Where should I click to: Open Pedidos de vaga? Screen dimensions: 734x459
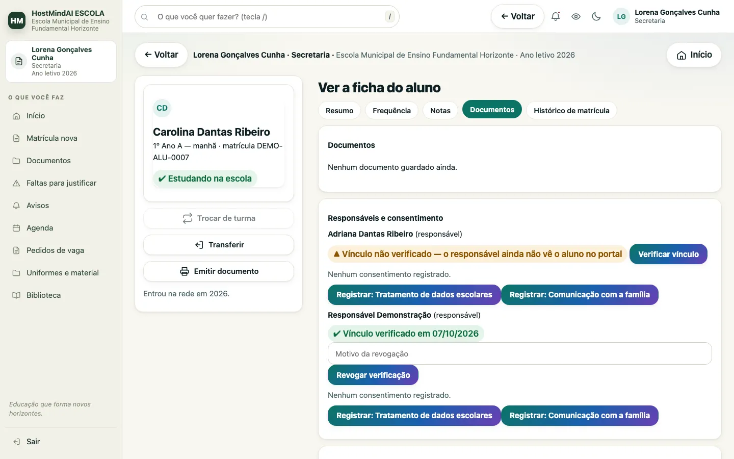(x=61, y=250)
